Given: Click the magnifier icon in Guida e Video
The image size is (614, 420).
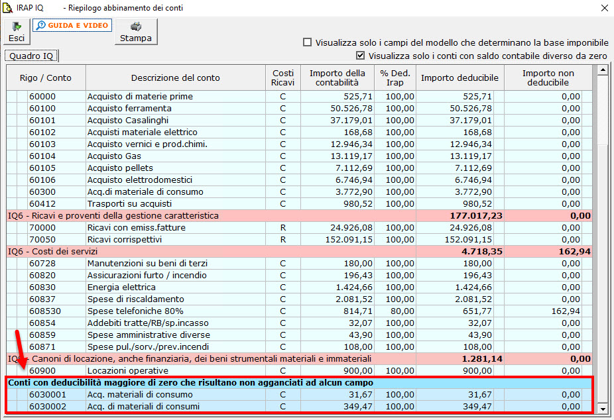Looking at the screenshot, I should click(40, 25).
